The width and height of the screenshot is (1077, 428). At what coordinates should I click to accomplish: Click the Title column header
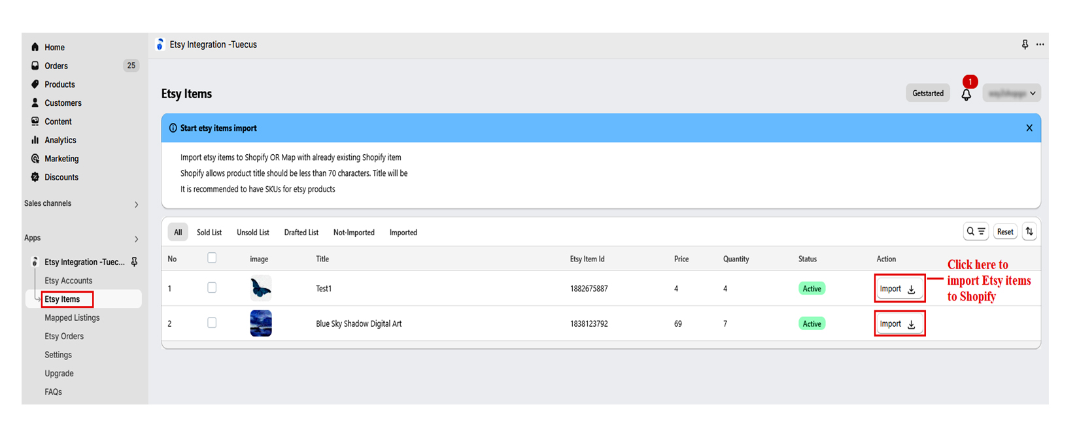(x=322, y=259)
